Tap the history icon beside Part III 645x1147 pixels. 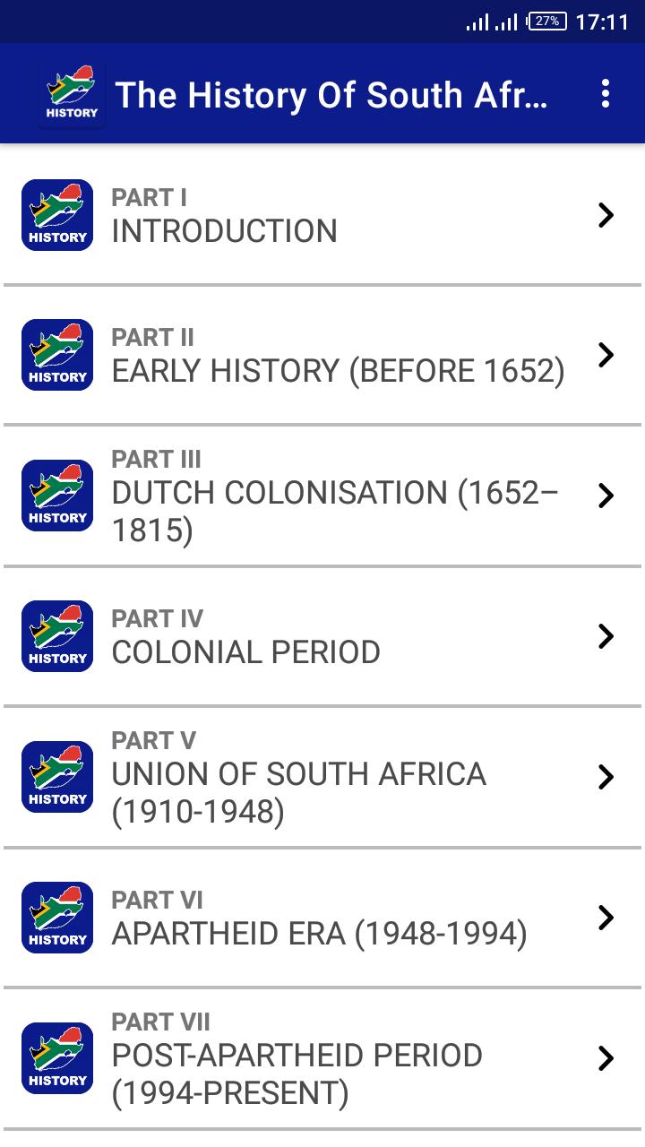pos(57,496)
